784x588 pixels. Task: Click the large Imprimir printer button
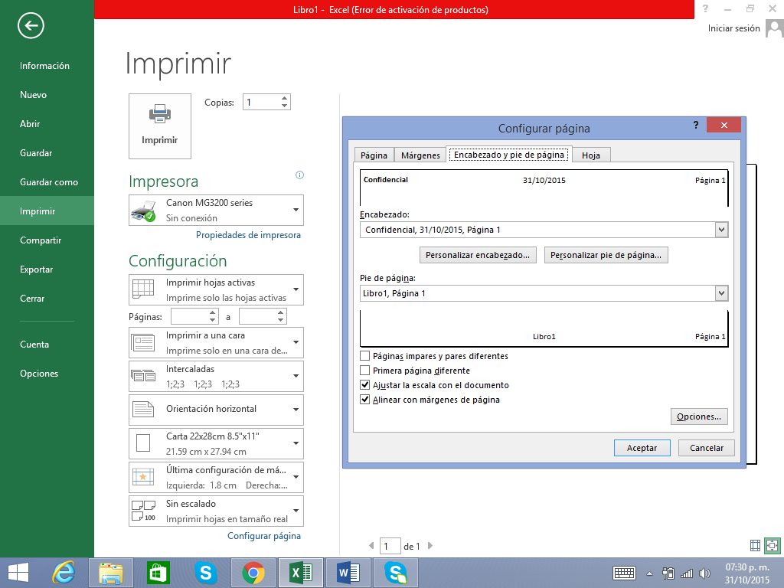pyautogui.click(x=160, y=126)
